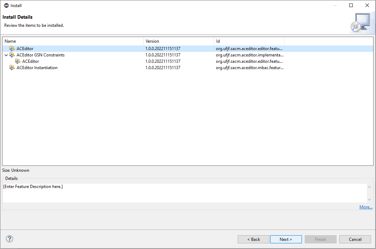The image size is (376, 249).
Task: Sort list by the Name column header
Action: (x=73, y=41)
